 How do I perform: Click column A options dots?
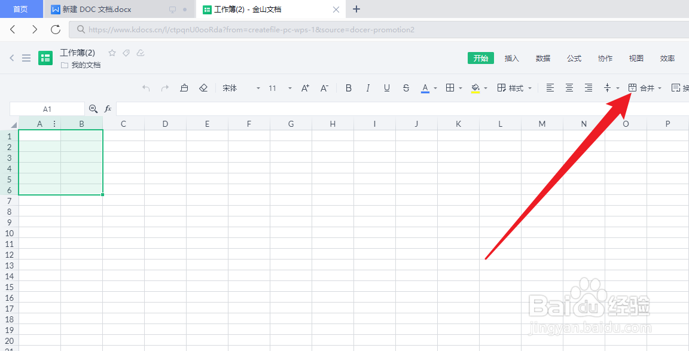54,124
